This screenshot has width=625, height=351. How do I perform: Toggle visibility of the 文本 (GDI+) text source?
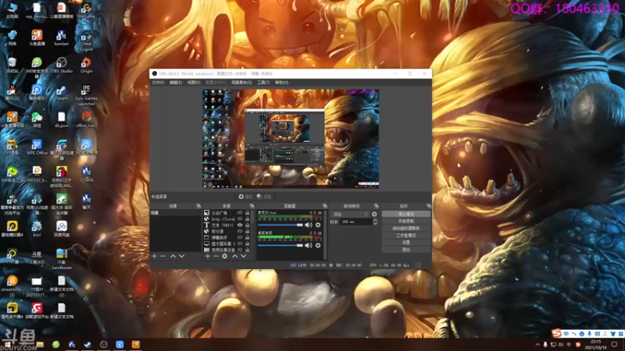point(240,225)
